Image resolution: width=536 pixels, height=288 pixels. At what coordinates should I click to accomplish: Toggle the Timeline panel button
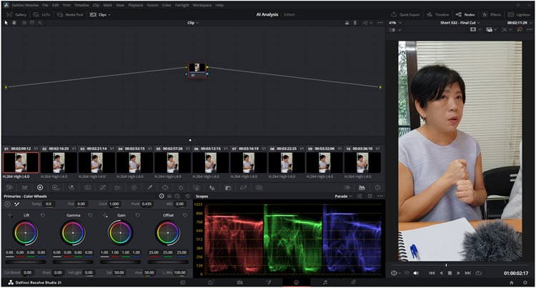[x=438, y=15]
